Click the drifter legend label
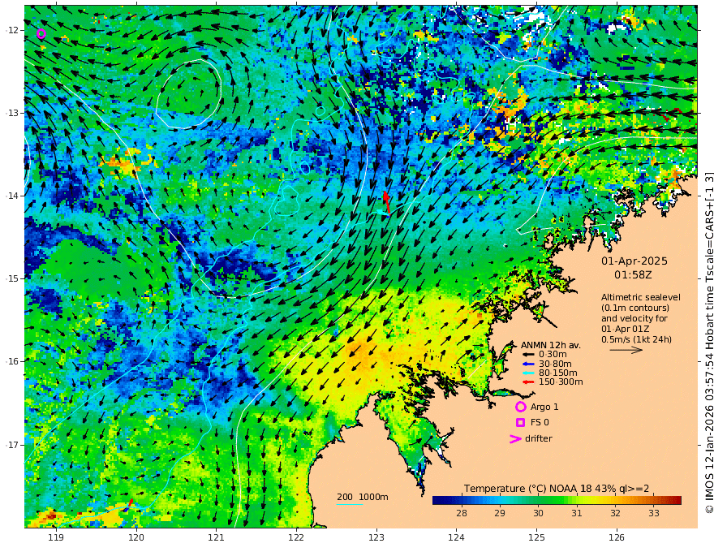Screen dimensions: 714x552 click(539, 438)
